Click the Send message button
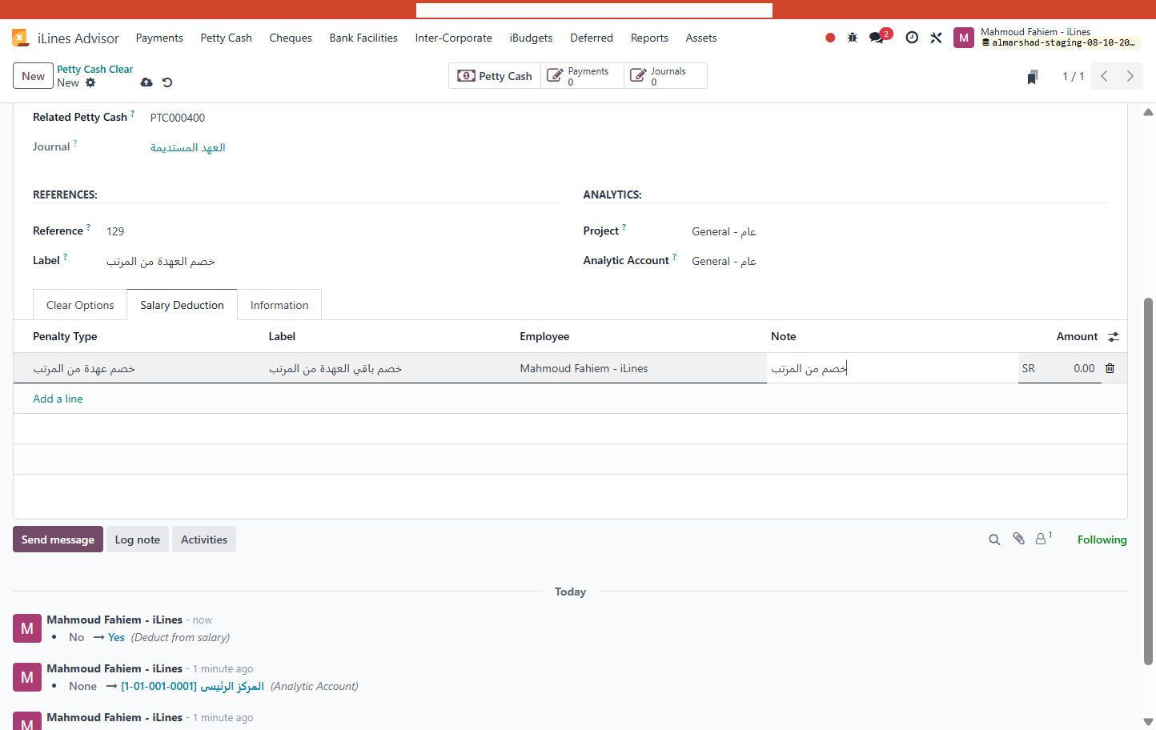The height and width of the screenshot is (730, 1156). click(x=58, y=539)
